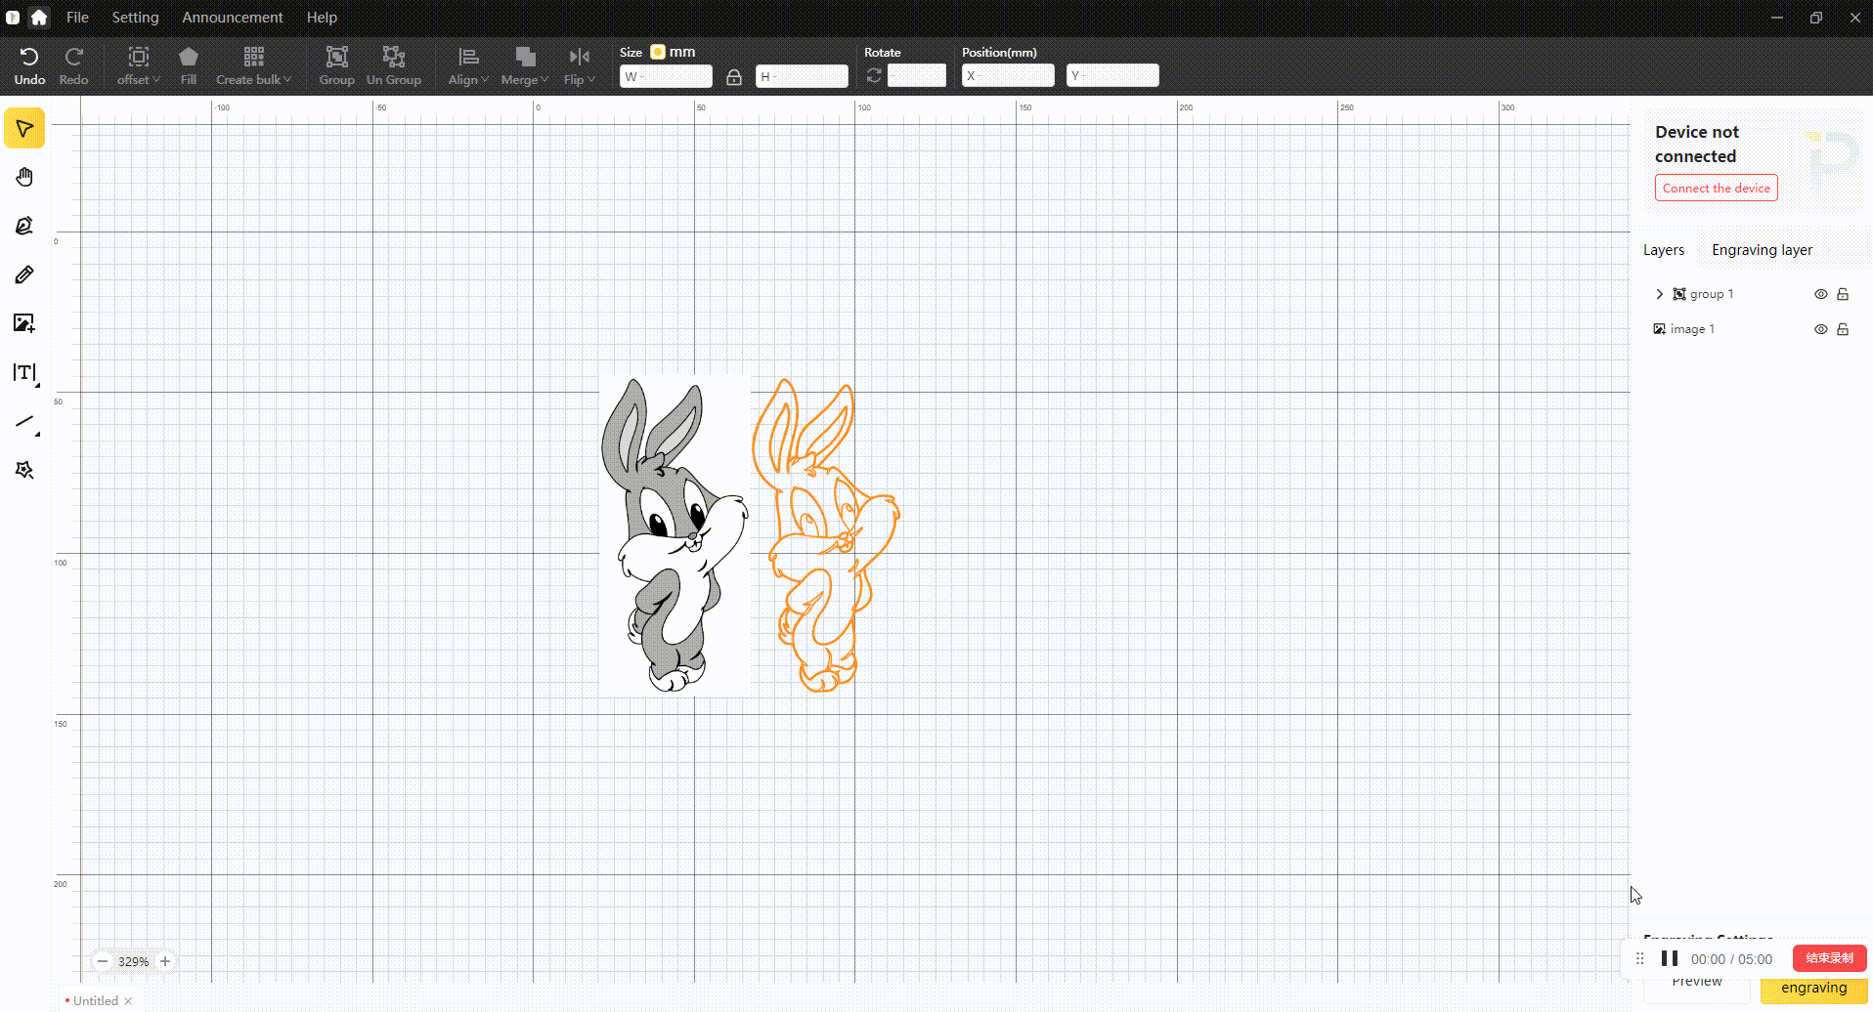This screenshot has width=1873, height=1012.
Task: Select the pencil drawing tool
Action: point(24,274)
